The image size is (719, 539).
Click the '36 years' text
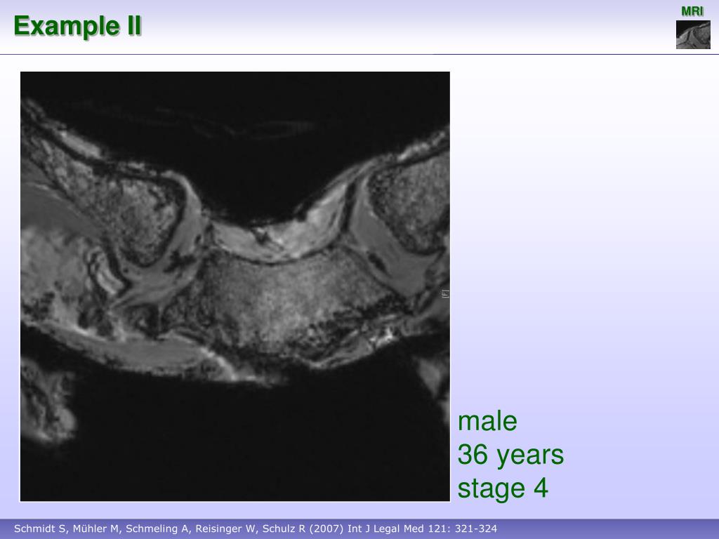pos(510,455)
